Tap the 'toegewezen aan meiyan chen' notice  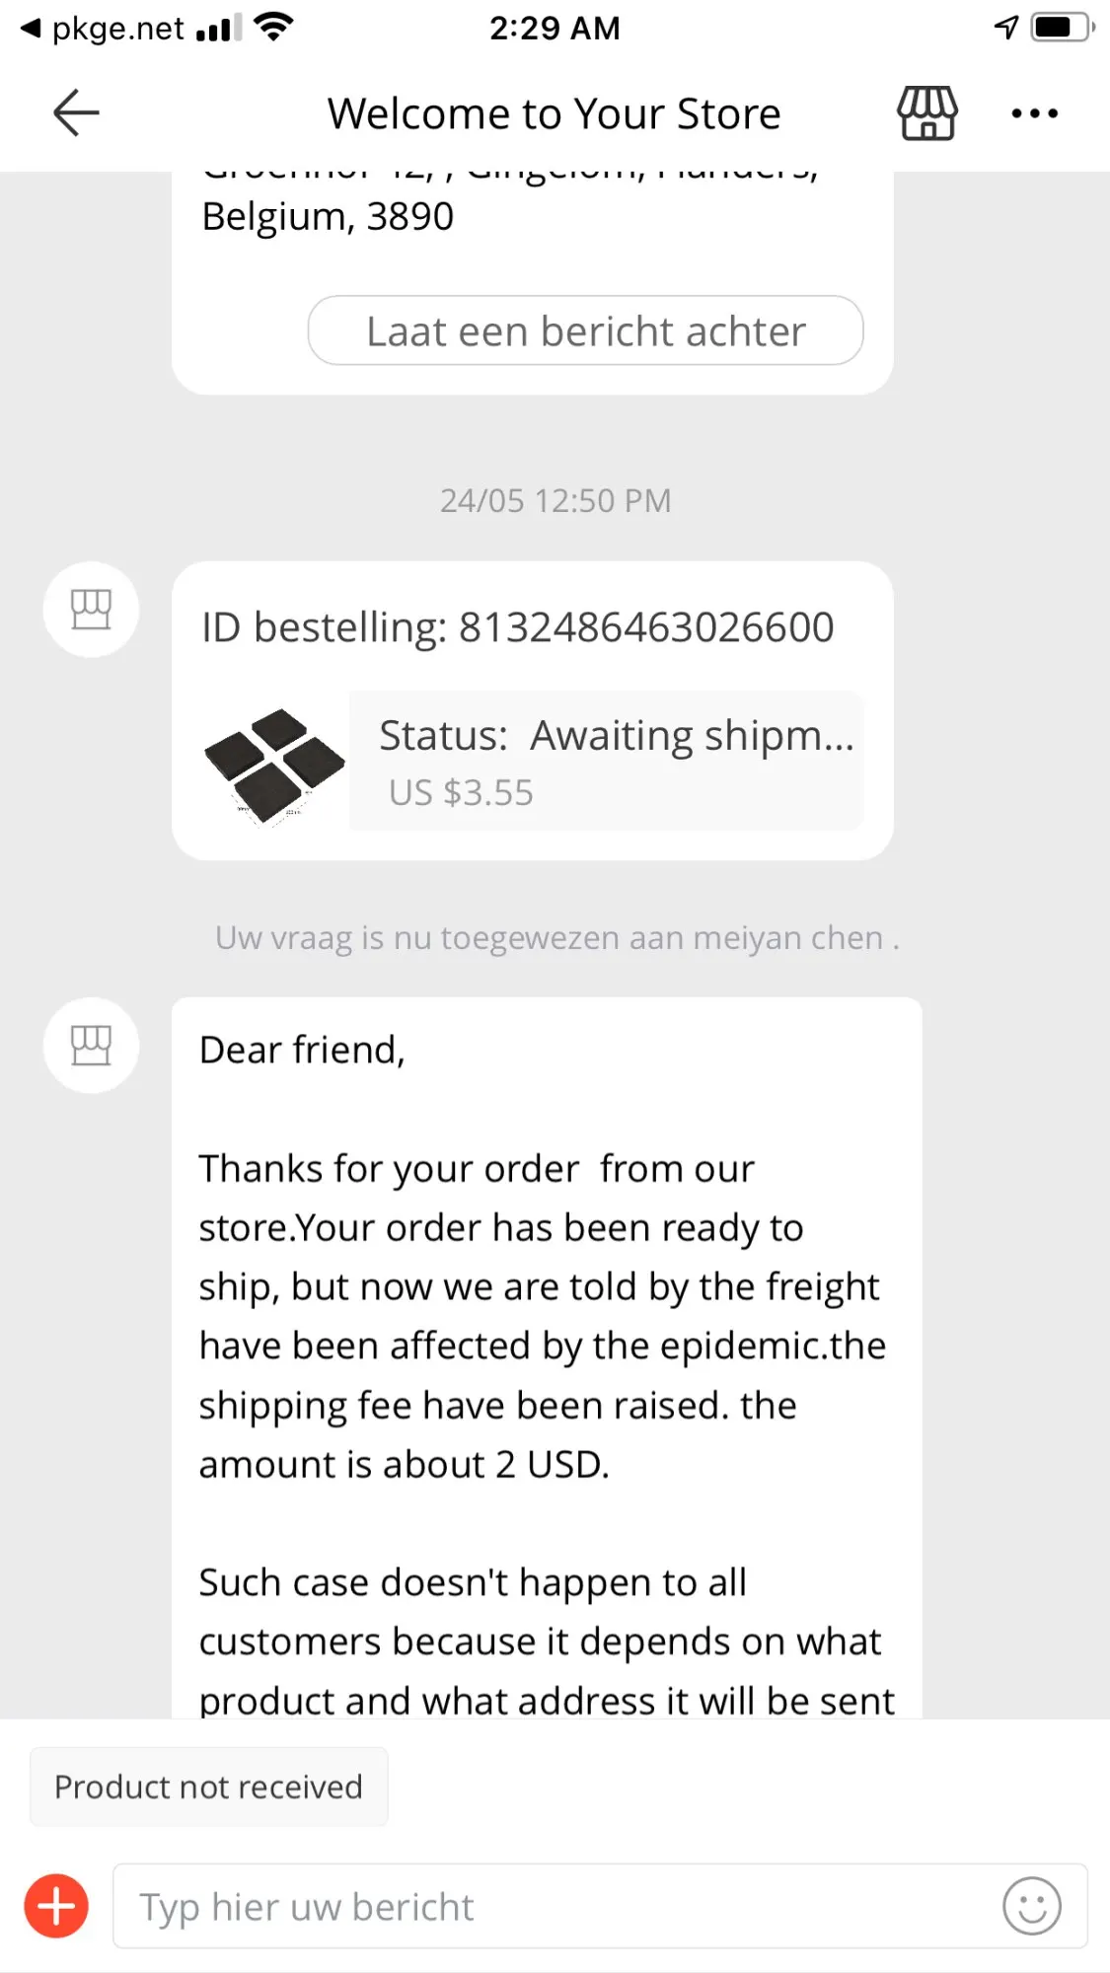click(x=556, y=937)
